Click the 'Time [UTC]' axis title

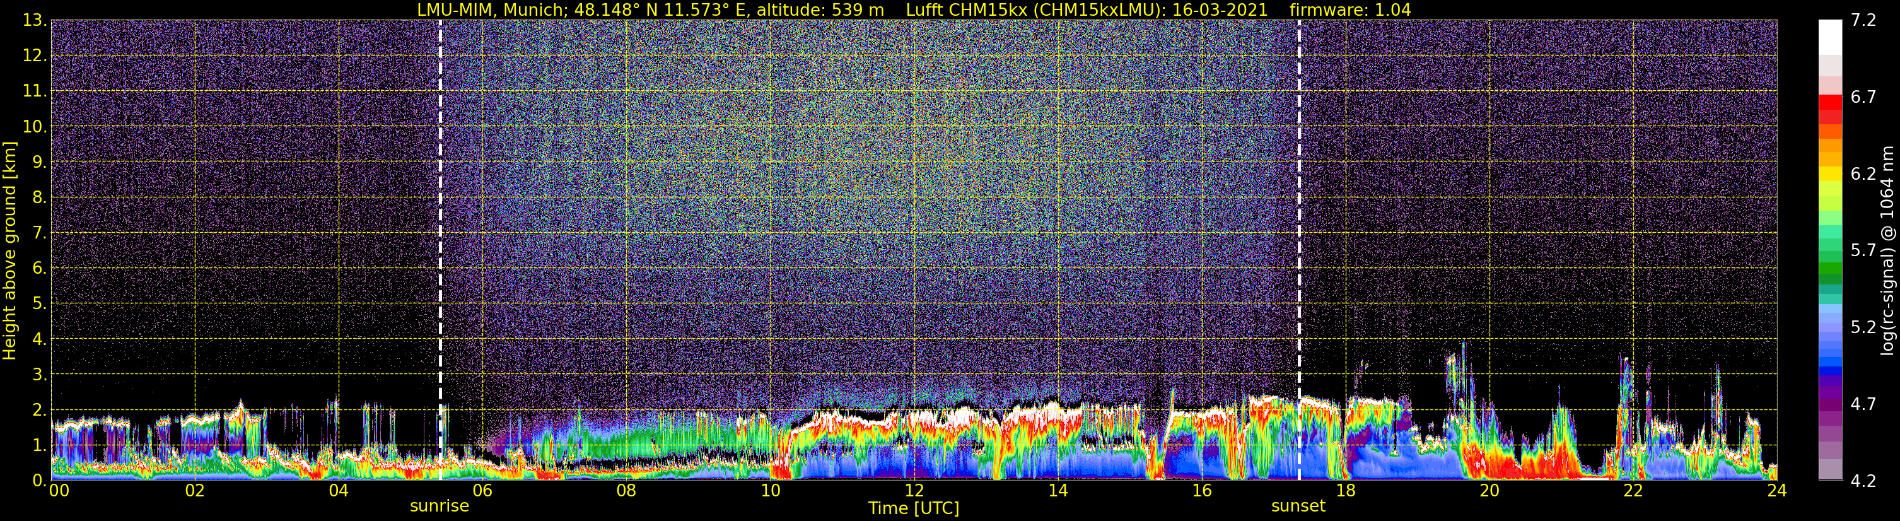(913, 508)
